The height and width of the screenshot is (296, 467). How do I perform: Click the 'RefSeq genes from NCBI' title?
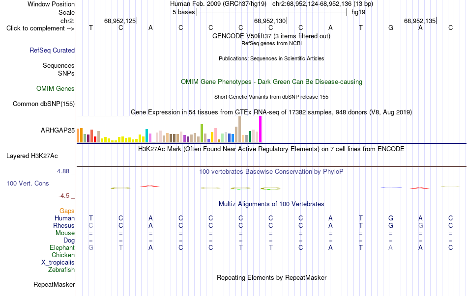point(272,43)
